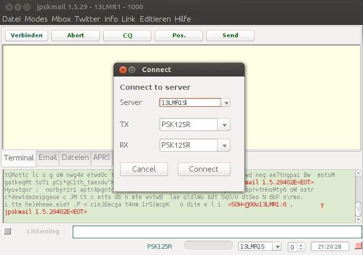Viewport: 363px width, 255px height.
Task: Click the command input field at bottom
Action: coord(217,232)
